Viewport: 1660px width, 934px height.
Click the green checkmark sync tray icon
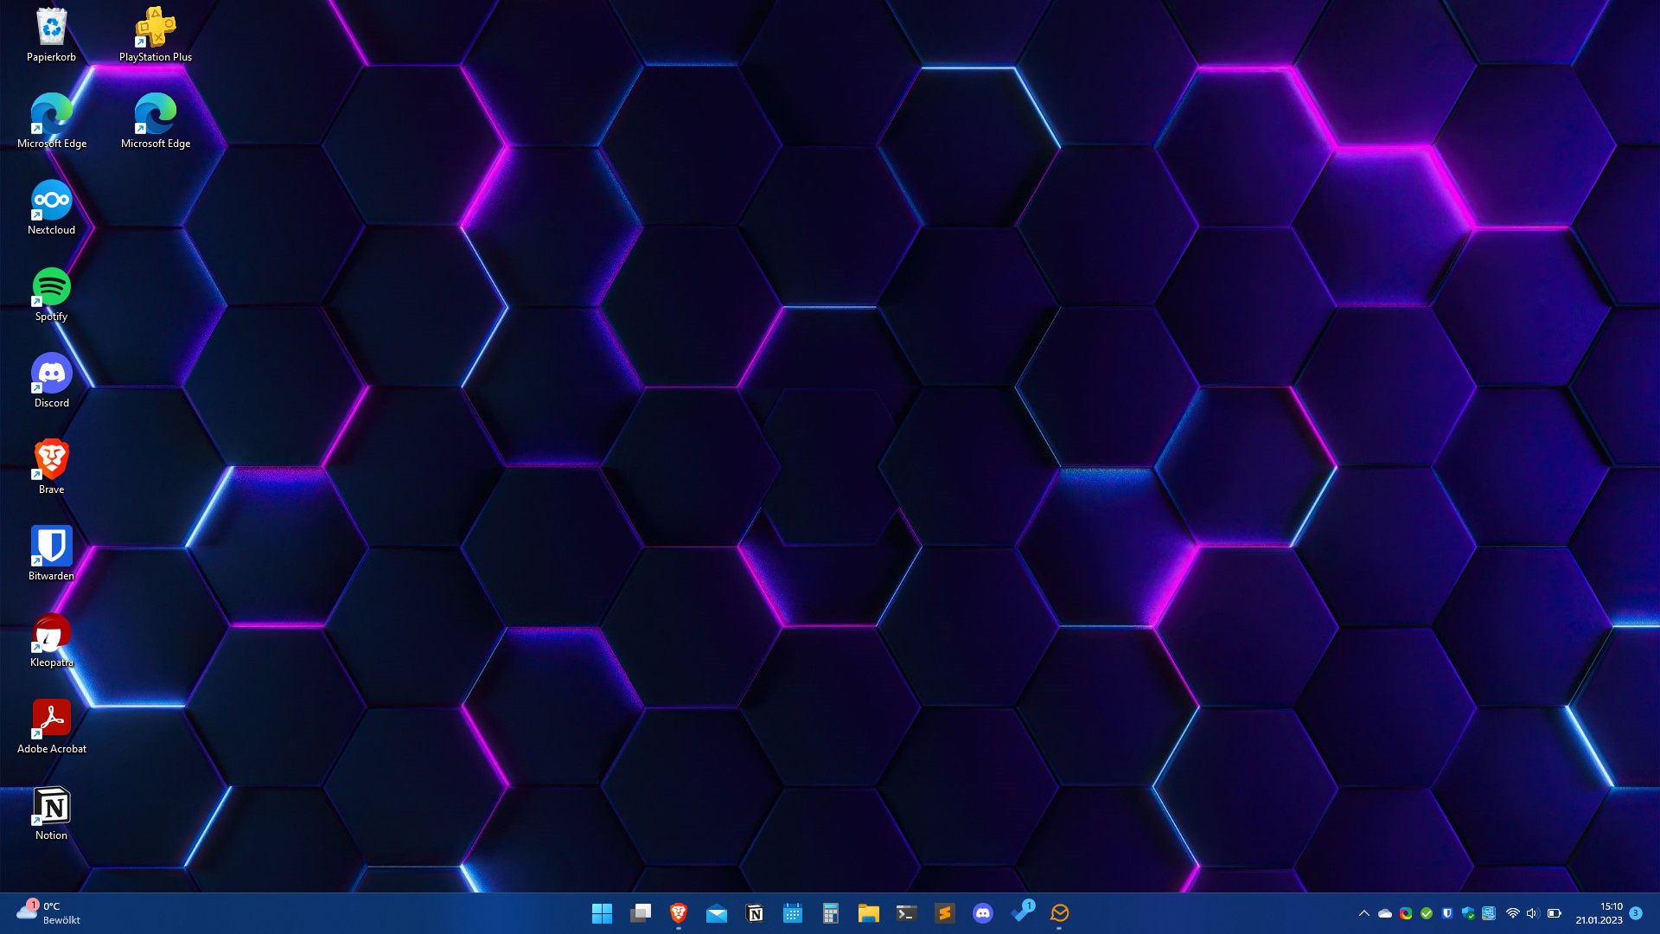pos(1427,913)
